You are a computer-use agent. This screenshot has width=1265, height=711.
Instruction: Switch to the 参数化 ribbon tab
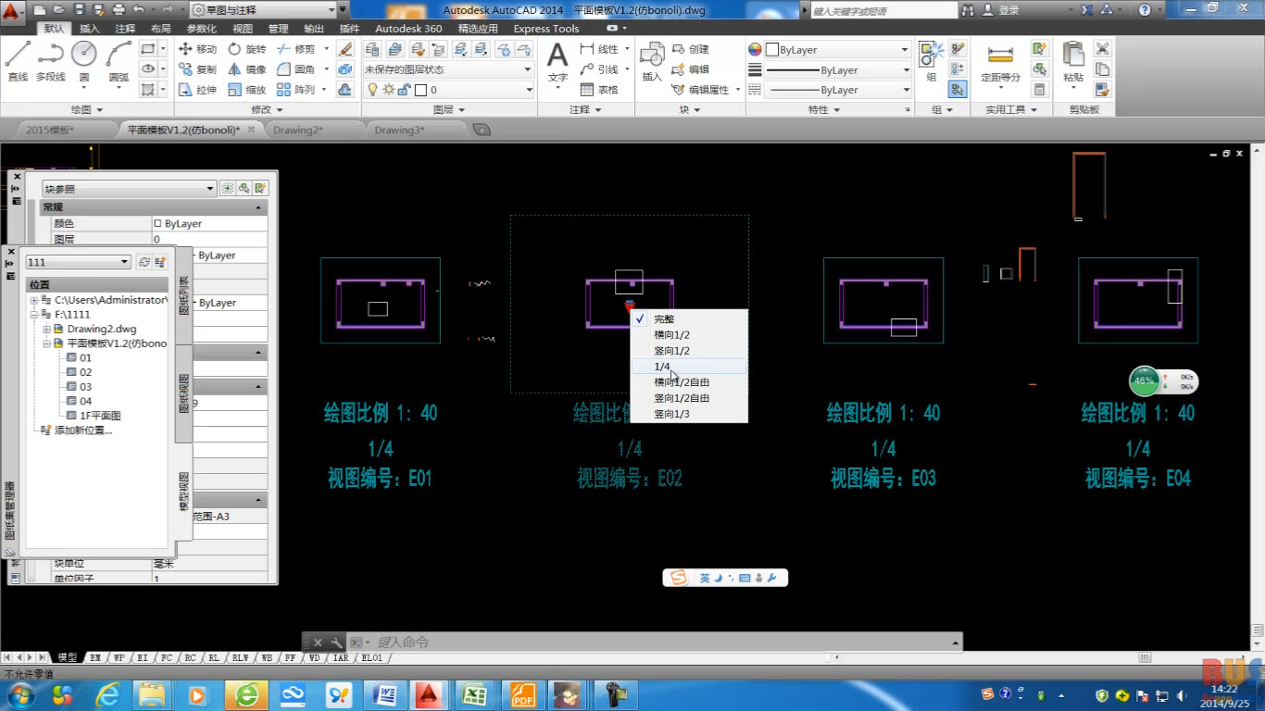tap(201, 29)
